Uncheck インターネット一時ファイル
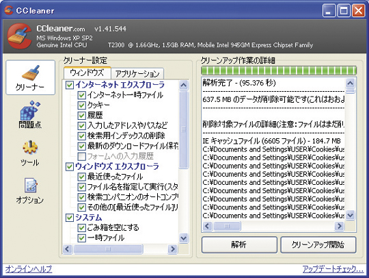 [81, 95]
